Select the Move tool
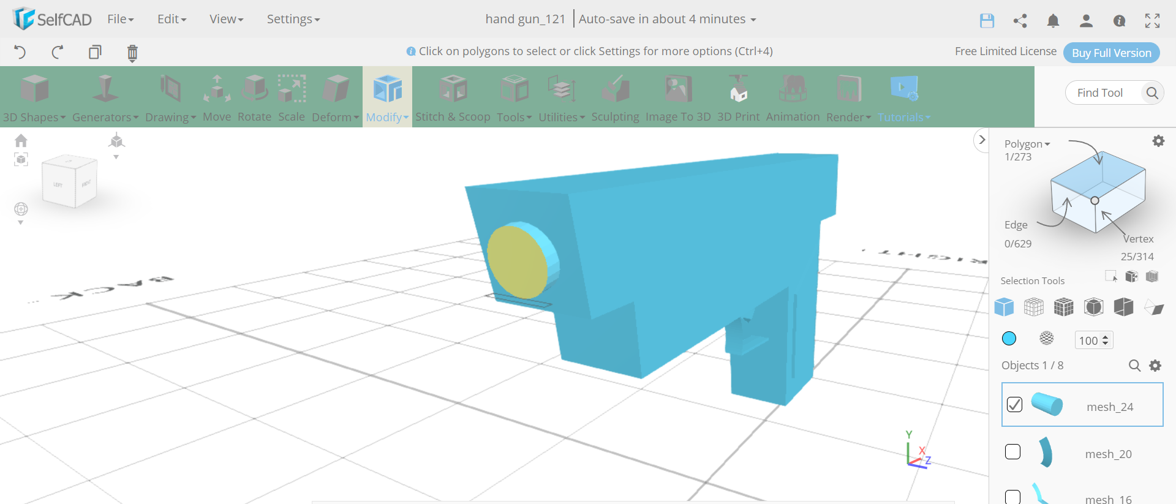Screen dimensions: 1176x504 (x=217, y=98)
